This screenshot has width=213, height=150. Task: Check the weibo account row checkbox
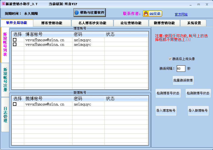tap(15, 104)
